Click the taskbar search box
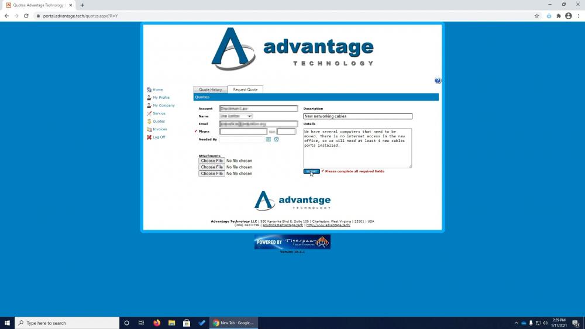This screenshot has width=585, height=329. 67,323
